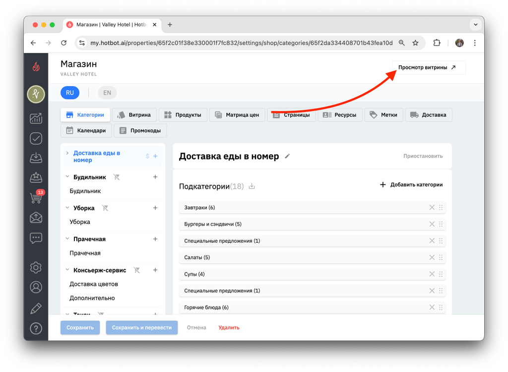
Task: Open the shopping cart icon with 13 badge
Action: 36,197
